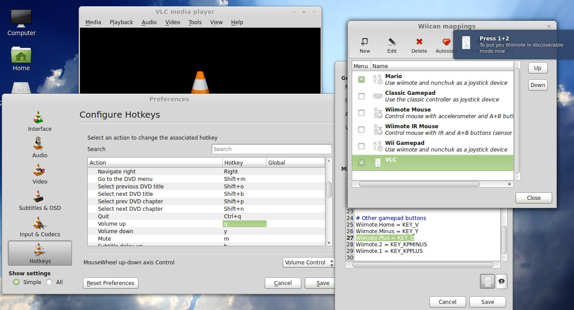
Task: Select the Hotkeys section in VLC
Action: pyautogui.click(x=40, y=253)
